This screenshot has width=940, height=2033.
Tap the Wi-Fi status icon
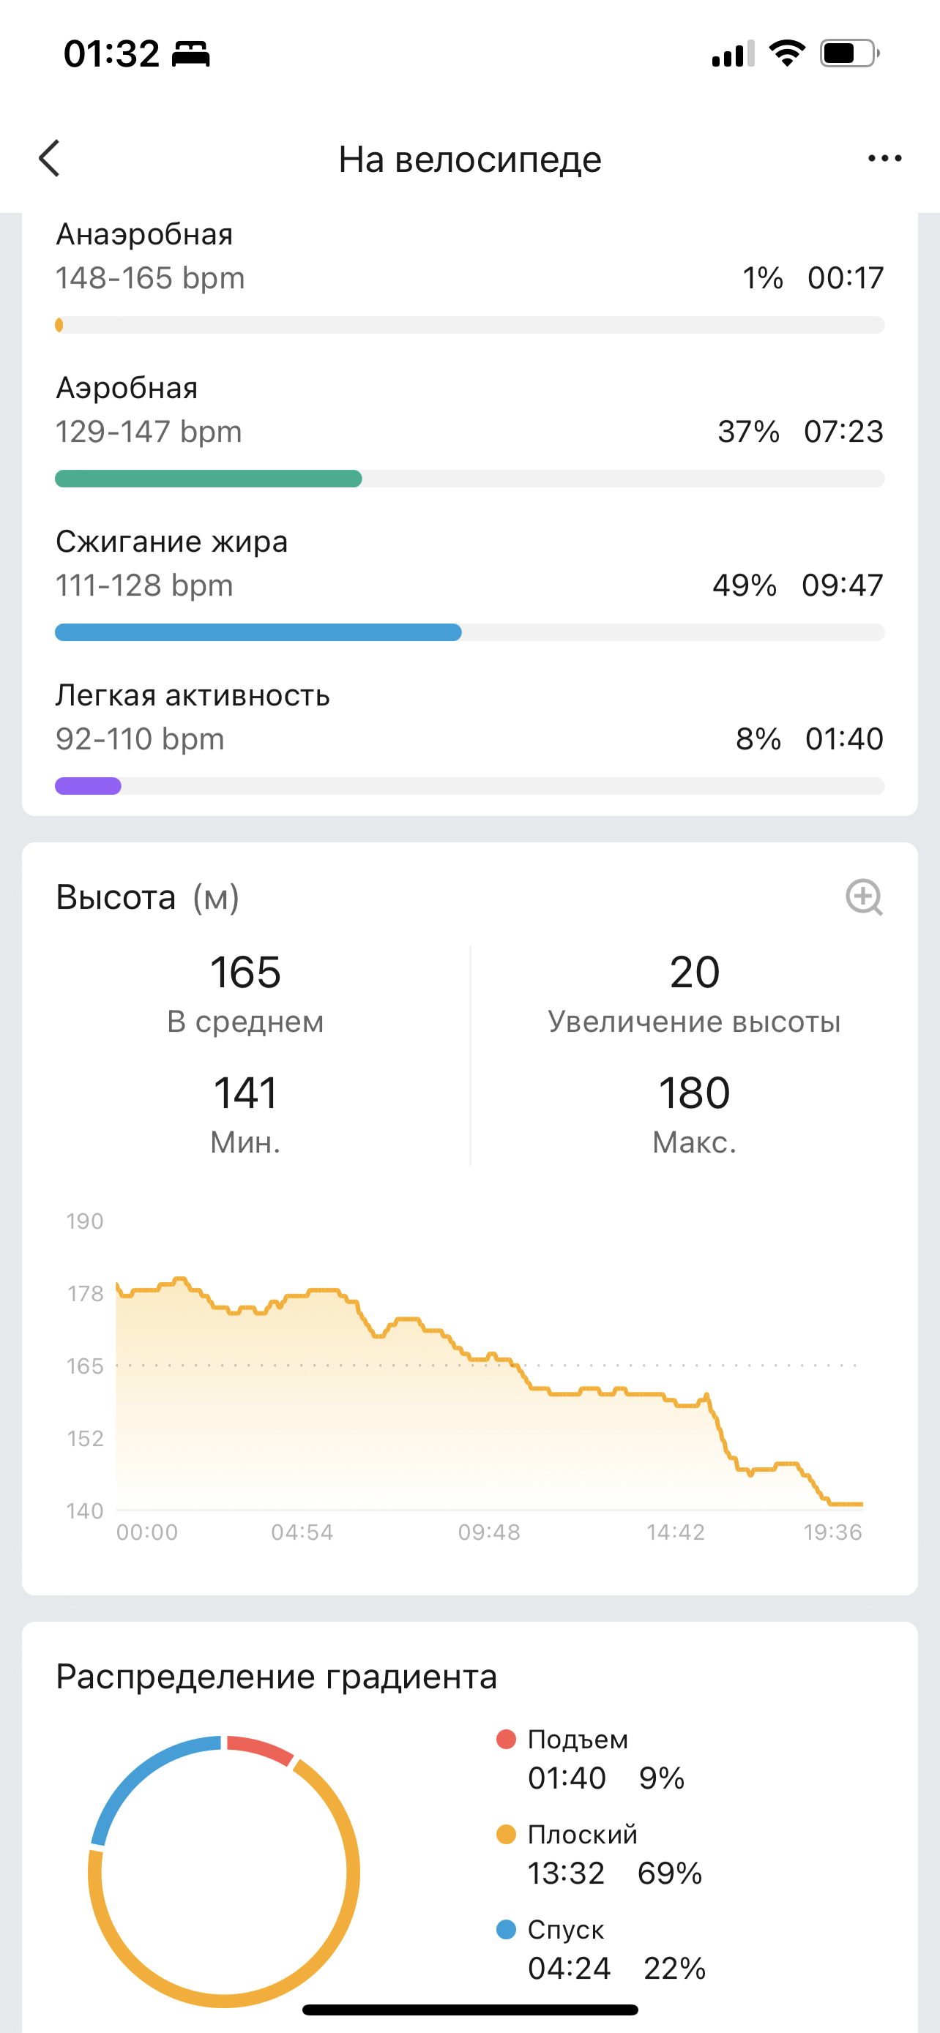(x=786, y=53)
